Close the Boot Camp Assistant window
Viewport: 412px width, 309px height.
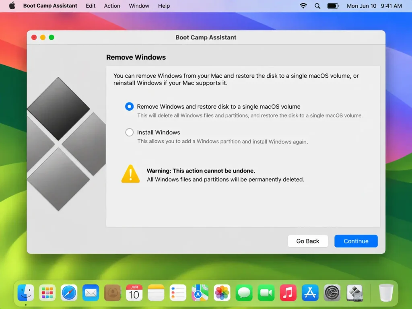coord(34,37)
